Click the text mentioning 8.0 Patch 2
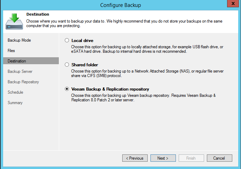 (x=143, y=98)
